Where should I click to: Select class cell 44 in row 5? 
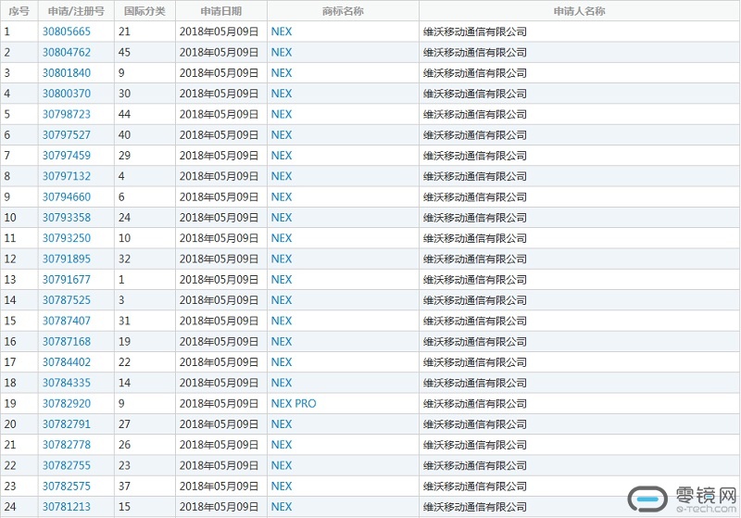click(144, 114)
